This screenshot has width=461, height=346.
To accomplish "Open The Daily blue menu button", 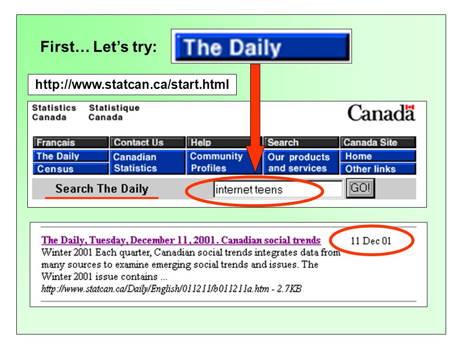I will click(71, 156).
